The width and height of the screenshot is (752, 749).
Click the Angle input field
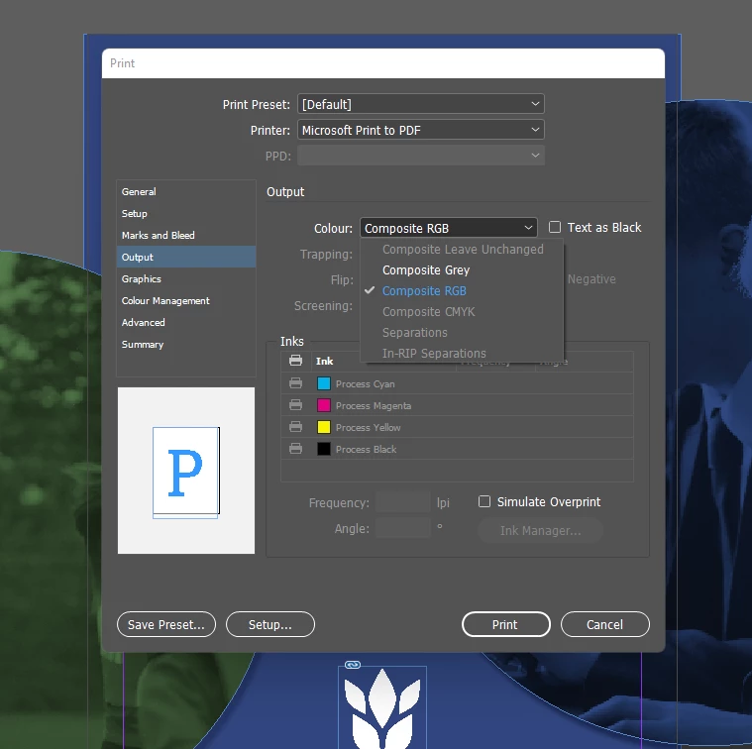click(403, 528)
